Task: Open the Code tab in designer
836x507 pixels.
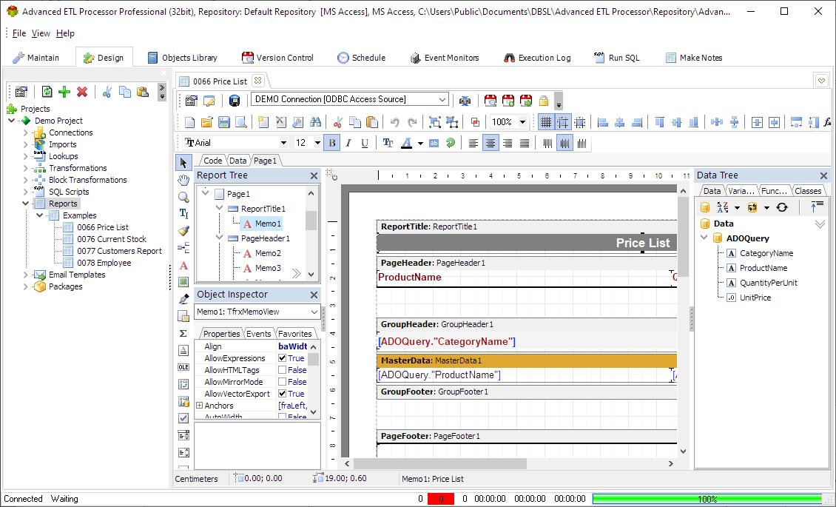Action: point(213,161)
